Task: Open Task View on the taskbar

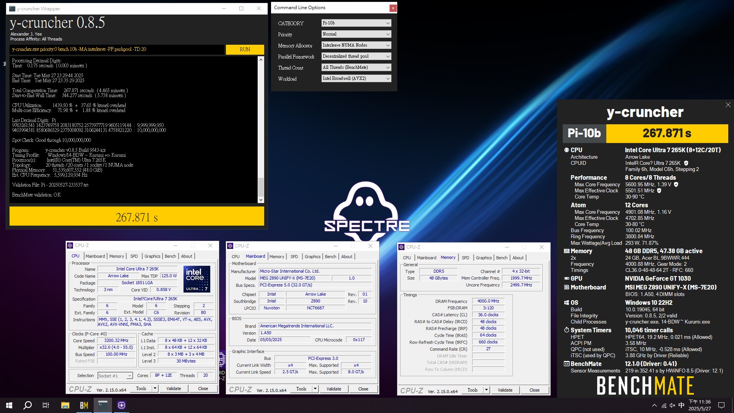Action: coord(46,405)
